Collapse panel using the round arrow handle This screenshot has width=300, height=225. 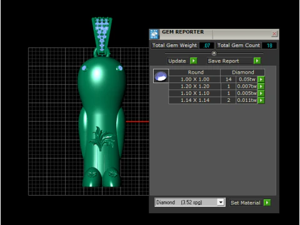tap(214, 53)
